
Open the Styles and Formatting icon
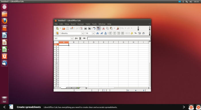click(x=57, y=33)
